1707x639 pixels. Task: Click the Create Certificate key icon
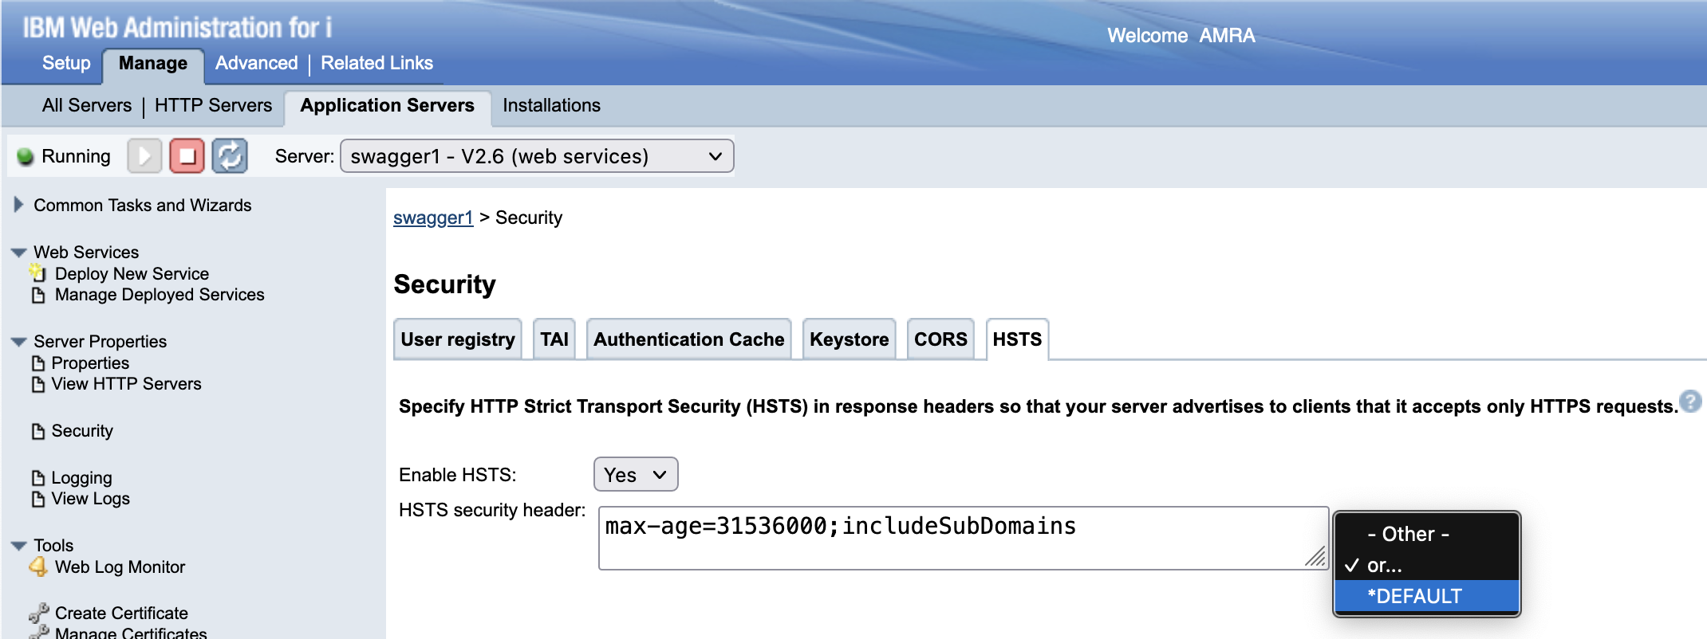click(38, 613)
